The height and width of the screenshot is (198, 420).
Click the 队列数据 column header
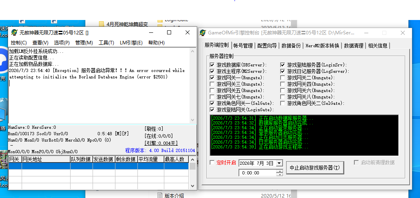pyautogui.click(x=81, y=160)
